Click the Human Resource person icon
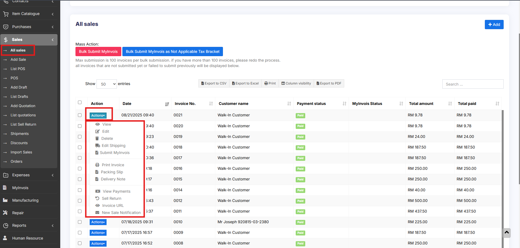This screenshot has height=248, width=520. (5, 238)
